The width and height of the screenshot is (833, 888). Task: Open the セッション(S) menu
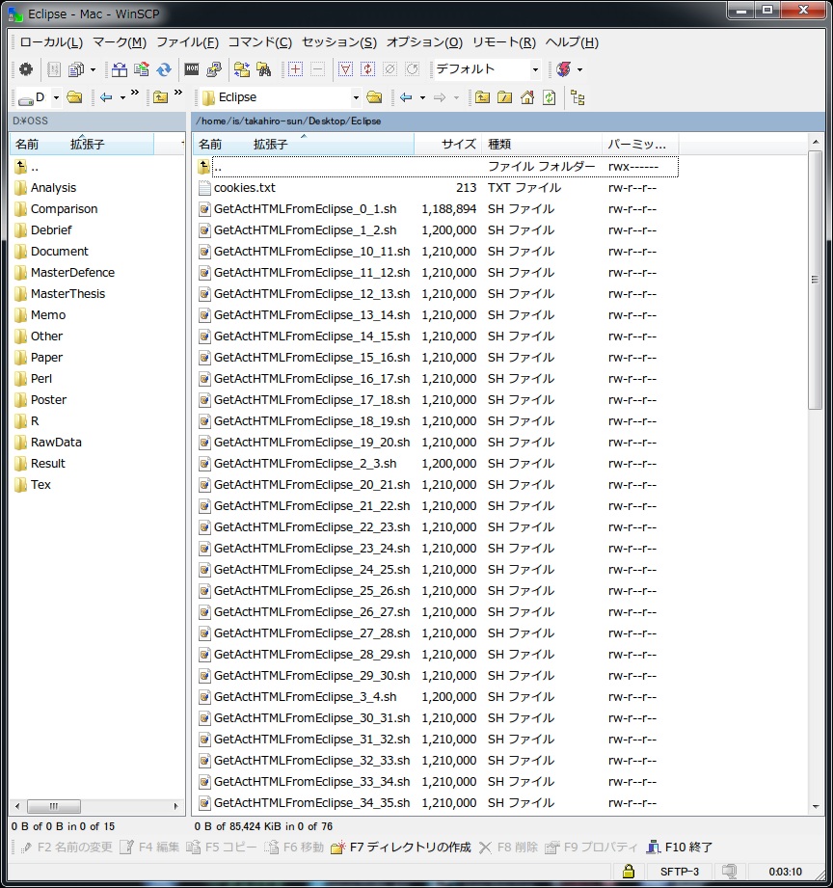(x=339, y=42)
